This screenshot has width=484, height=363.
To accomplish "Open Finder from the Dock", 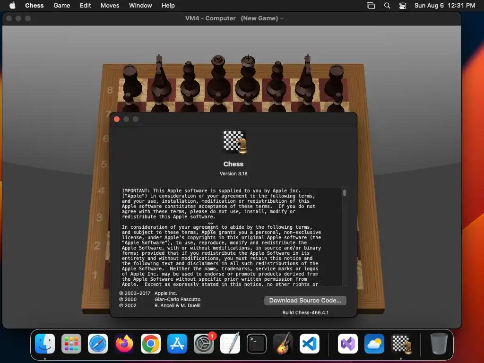I will point(45,343).
